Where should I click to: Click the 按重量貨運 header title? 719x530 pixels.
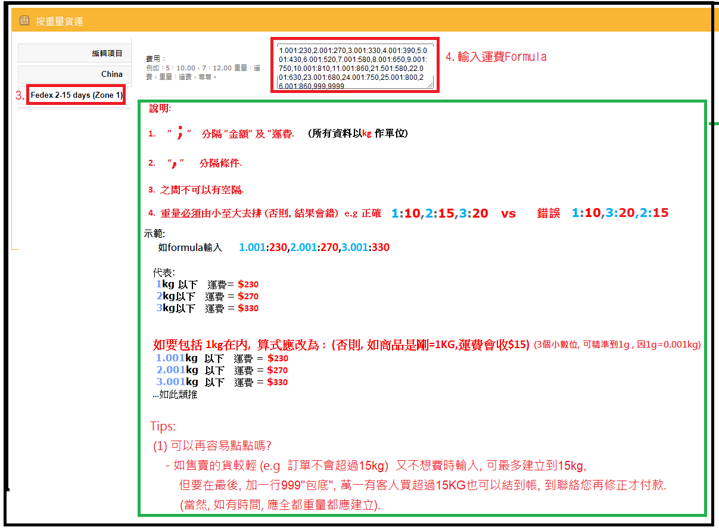pyautogui.click(x=60, y=21)
